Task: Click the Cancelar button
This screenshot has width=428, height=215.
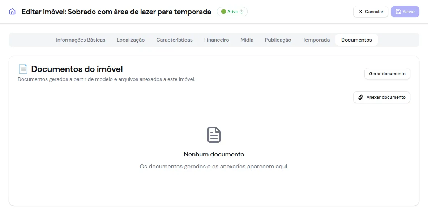Action: 371,12
